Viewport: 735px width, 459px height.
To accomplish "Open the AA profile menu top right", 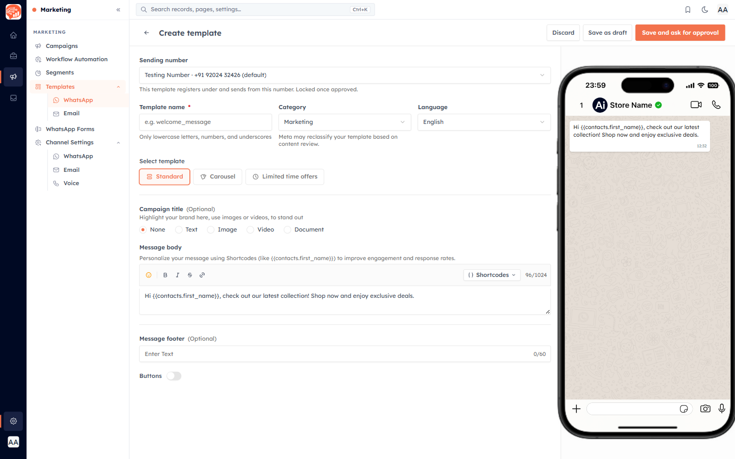I will (x=723, y=10).
